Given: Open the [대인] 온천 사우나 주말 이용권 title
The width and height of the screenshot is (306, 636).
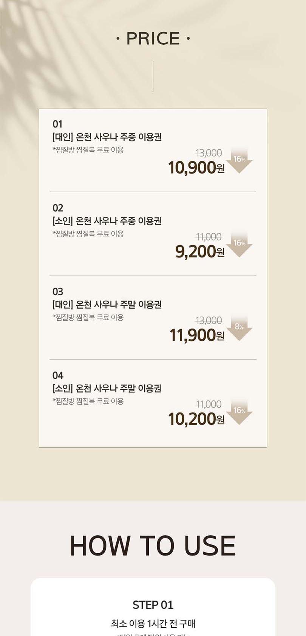Looking at the screenshot, I should click(107, 304).
